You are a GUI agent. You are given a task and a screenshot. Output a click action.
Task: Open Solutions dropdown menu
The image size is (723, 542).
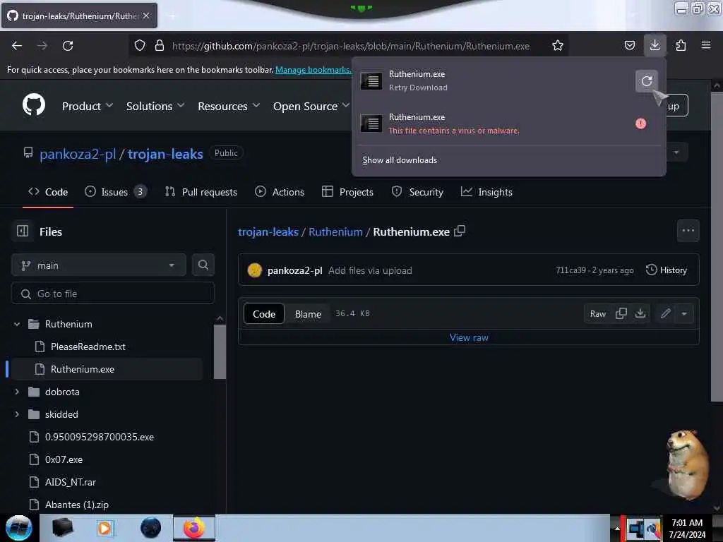155,106
